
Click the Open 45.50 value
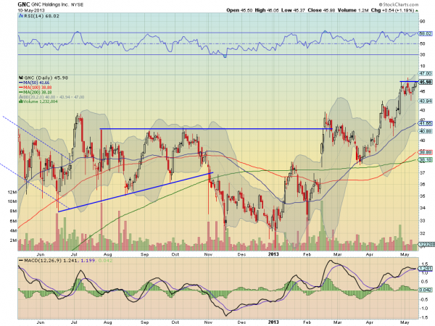tap(239, 10)
